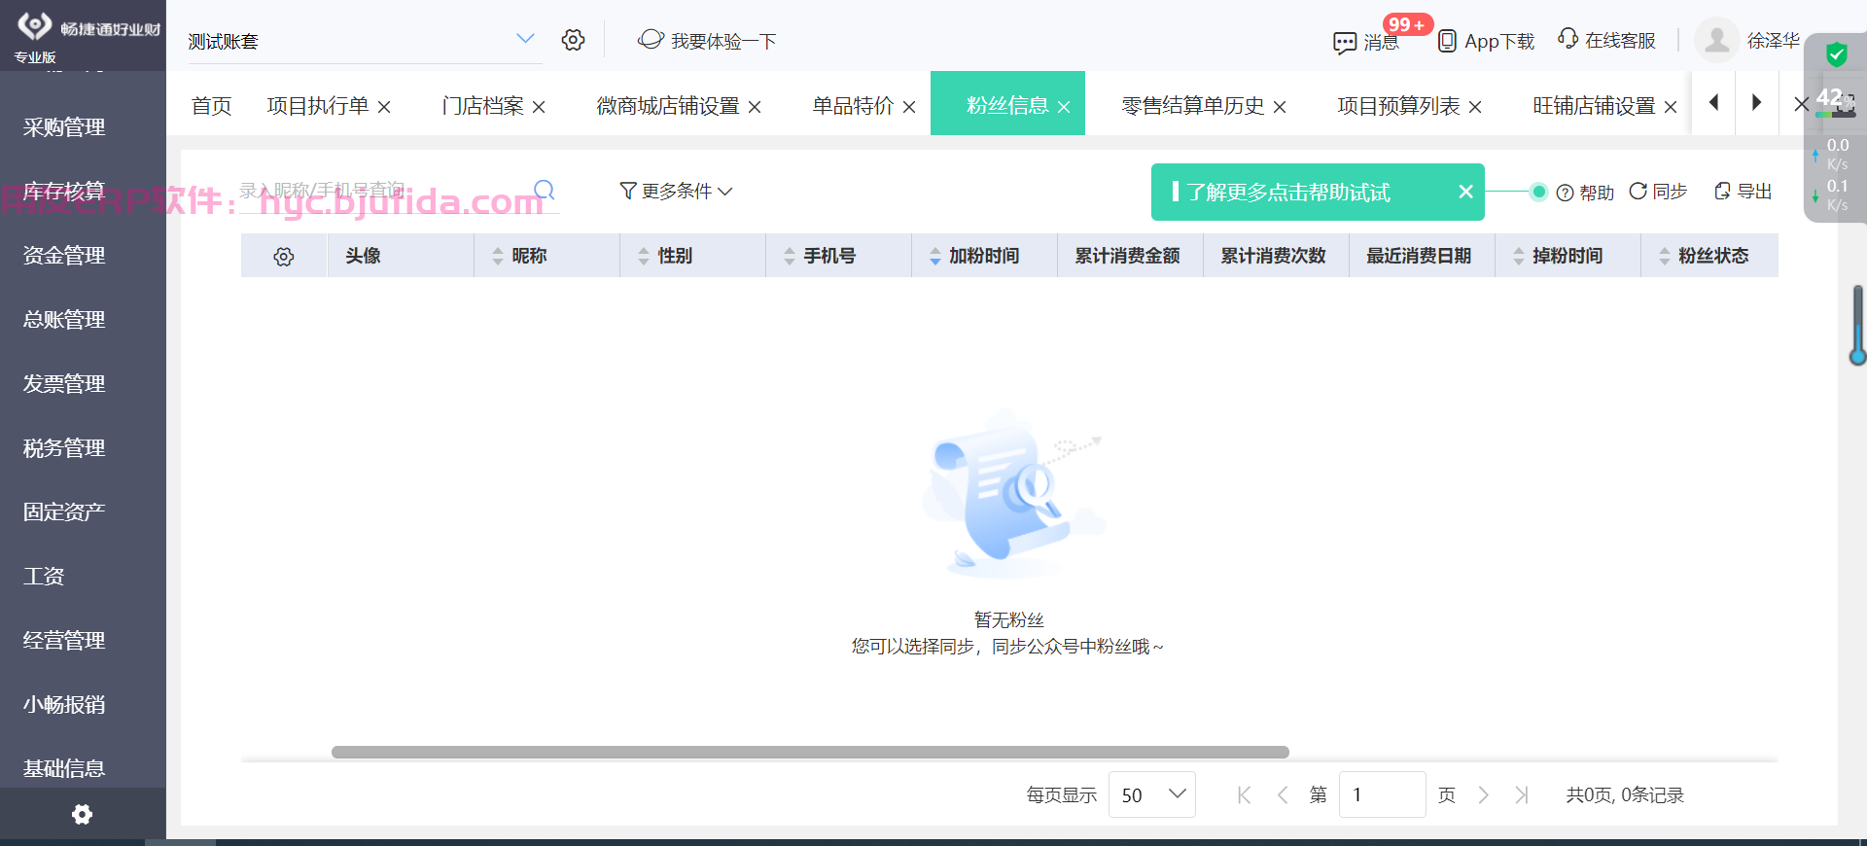1867x846 pixels.
Task: Close the 单品特价 tab
Action: (x=909, y=107)
